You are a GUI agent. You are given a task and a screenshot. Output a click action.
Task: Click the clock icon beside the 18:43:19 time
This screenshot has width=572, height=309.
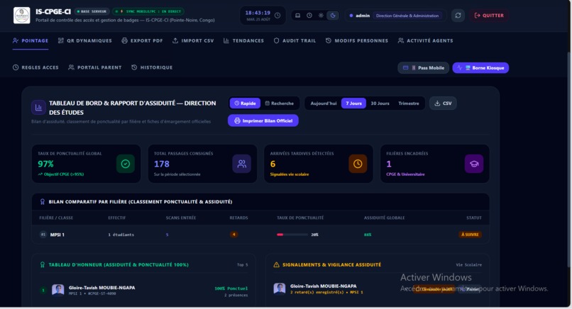(277, 16)
